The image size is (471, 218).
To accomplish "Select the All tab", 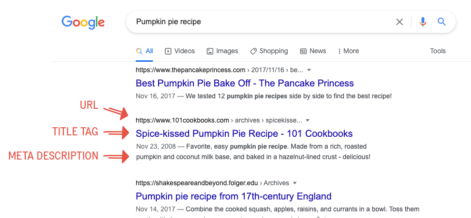I will (145, 51).
